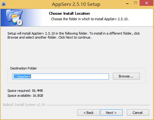Minimize the AppServ Setup window

coord(127,4)
